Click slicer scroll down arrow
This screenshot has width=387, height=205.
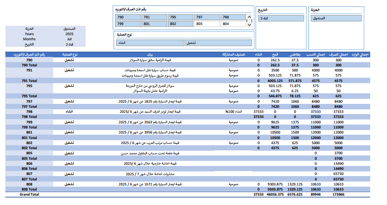pos(249,25)
